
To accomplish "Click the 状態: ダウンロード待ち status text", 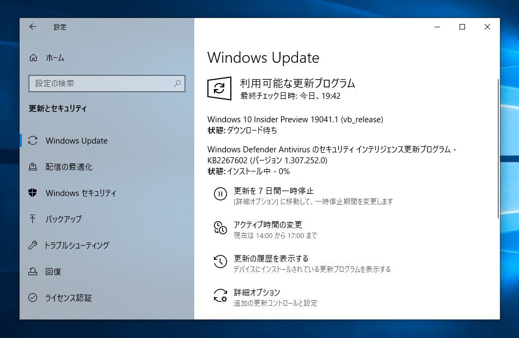I will (242, 130).
